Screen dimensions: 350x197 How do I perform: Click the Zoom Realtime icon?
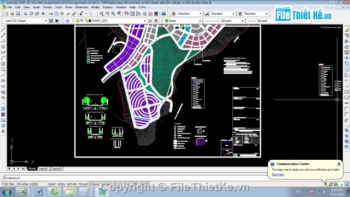107,14
